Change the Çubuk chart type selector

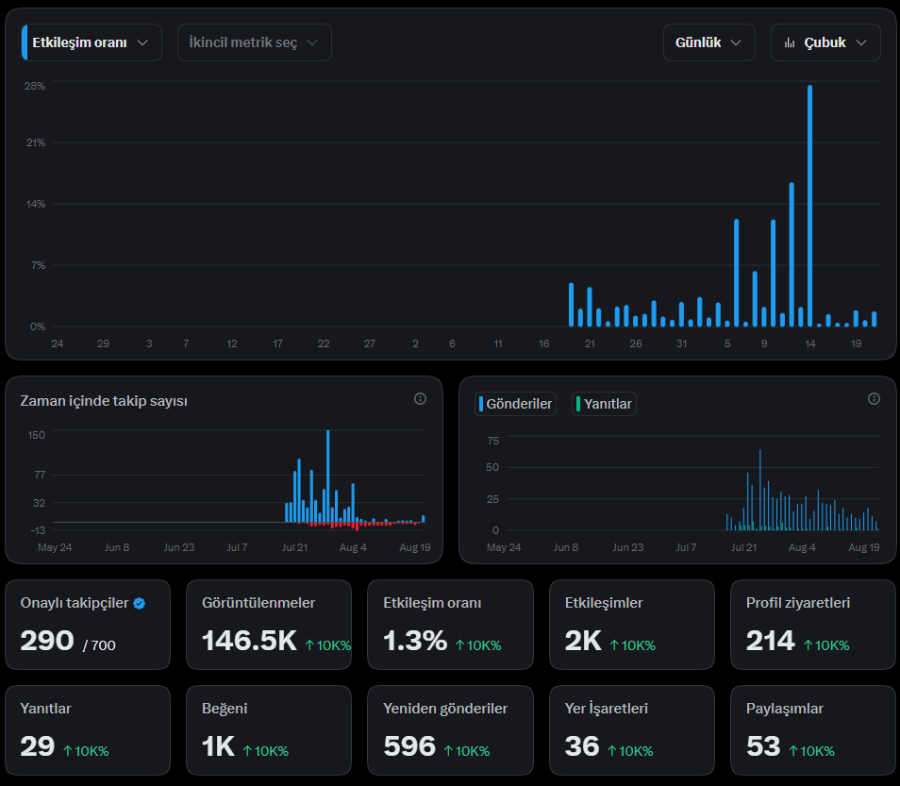coord(825,42)
